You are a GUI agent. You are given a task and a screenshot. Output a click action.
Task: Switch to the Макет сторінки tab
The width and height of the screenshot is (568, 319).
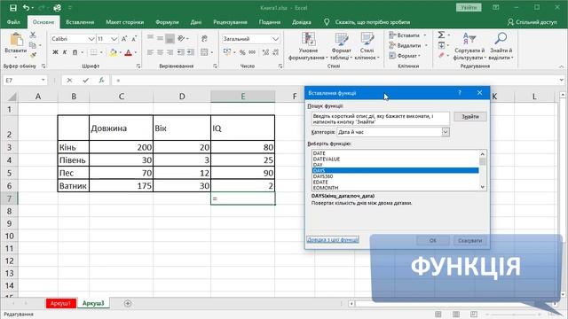pyautogui.click(x=124, y=22)
